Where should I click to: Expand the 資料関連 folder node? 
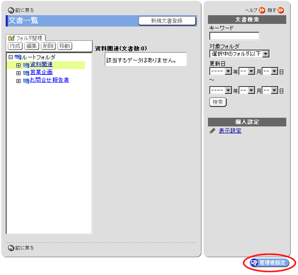[18, 65]
